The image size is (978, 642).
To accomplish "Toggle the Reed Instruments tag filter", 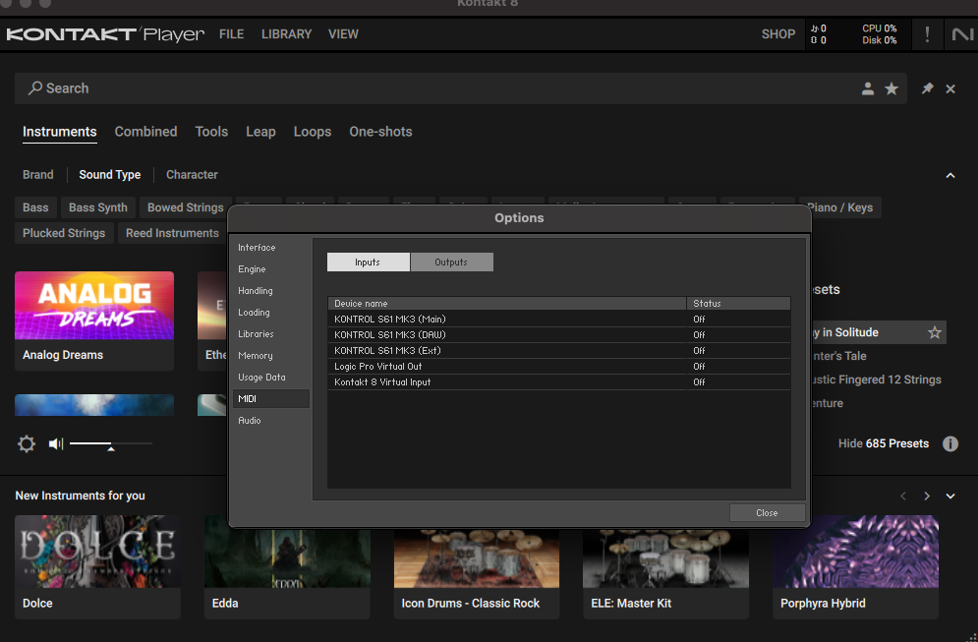I will [x=172, y=233].
